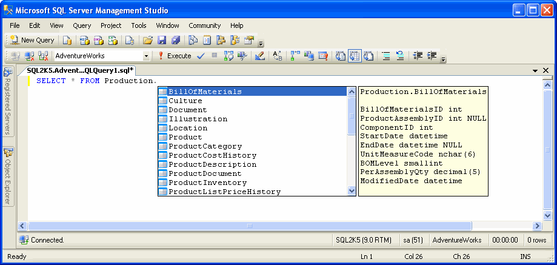Image resolution: width=557 pixels, height=265 pixels.
Task: Decrease indent of query text
Action: pyautogui.click(x=418, y=56)
